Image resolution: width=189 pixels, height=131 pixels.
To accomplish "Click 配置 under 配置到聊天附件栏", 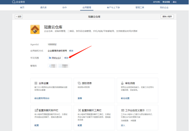I will point(37,125).
